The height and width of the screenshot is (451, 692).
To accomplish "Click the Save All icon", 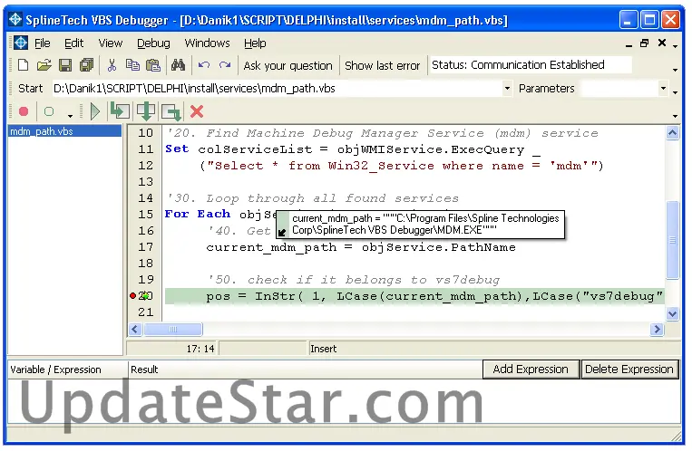I will pos(86,65).
